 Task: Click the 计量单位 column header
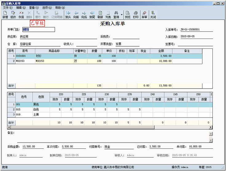(x=80, y=51)
